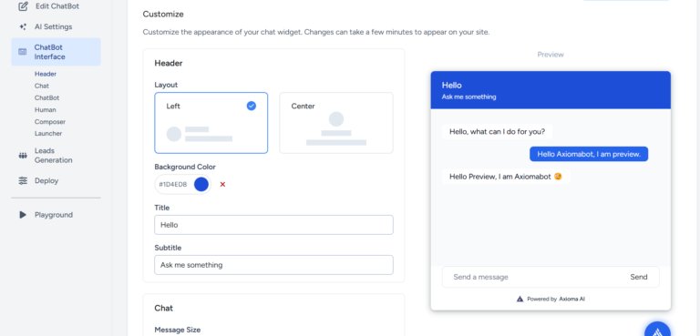The height and width of the screenshot is (336, 700).
Task: Click the blue checkmark on Left layout
Action: (252, 106)
